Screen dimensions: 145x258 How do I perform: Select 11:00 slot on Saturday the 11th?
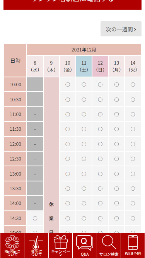pyautogui.click(x=84, y=114)
